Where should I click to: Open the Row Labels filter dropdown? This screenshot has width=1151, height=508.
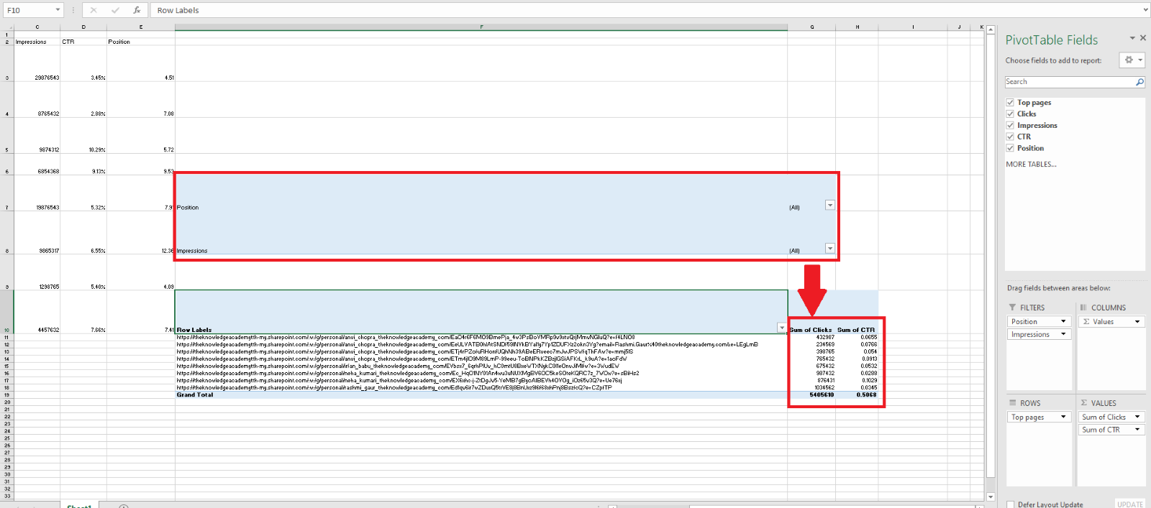click(x=782, y=328)
